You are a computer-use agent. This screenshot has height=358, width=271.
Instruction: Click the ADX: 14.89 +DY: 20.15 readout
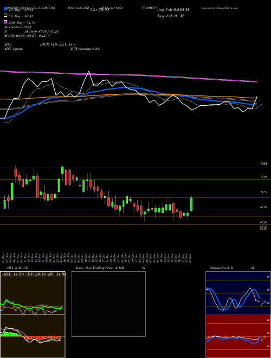pyautogui.click(x=34, y=274)
